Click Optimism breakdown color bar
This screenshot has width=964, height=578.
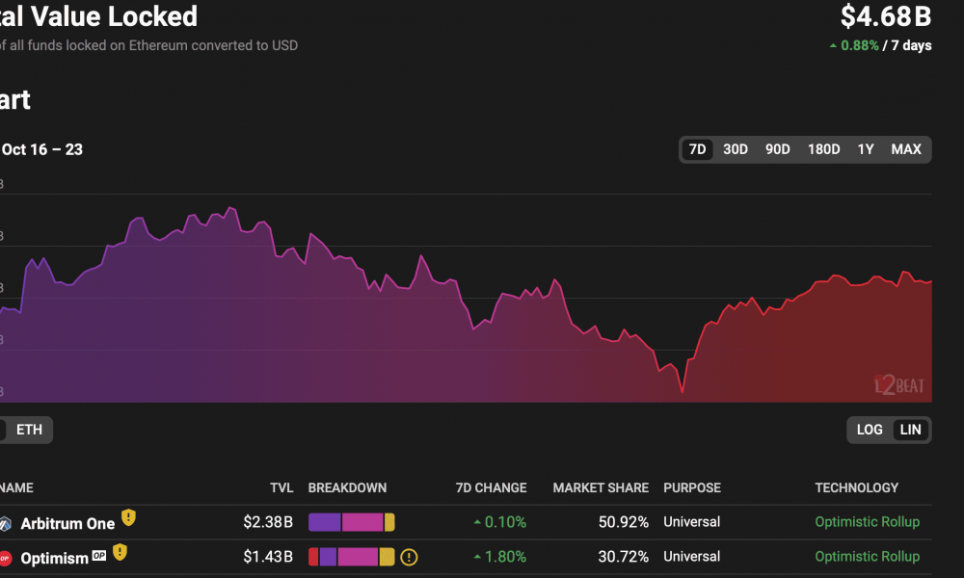pyautogui.click(x=352, y=557)
